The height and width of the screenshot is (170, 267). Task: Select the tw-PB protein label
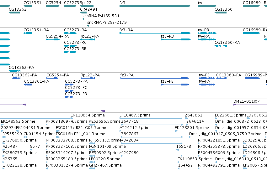(x=204, y=75)
